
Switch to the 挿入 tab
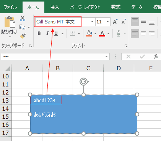point(55,7)
